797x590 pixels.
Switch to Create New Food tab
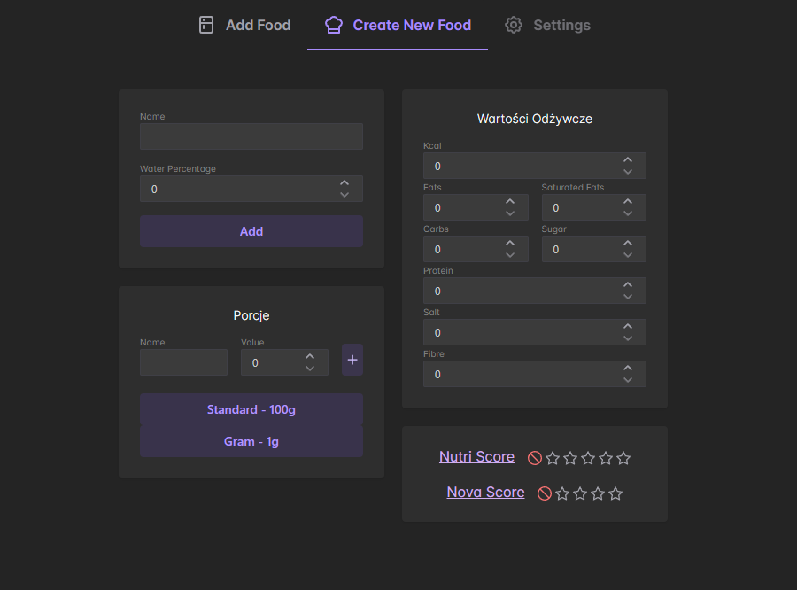tap(398, 25)
